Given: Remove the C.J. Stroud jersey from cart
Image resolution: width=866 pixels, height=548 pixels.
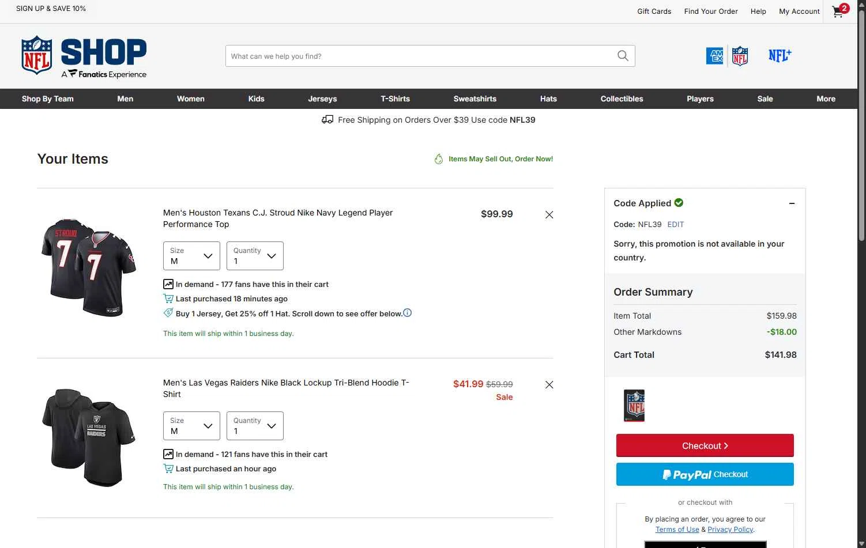Looking at the screenshot, I should tap(549, 215).
